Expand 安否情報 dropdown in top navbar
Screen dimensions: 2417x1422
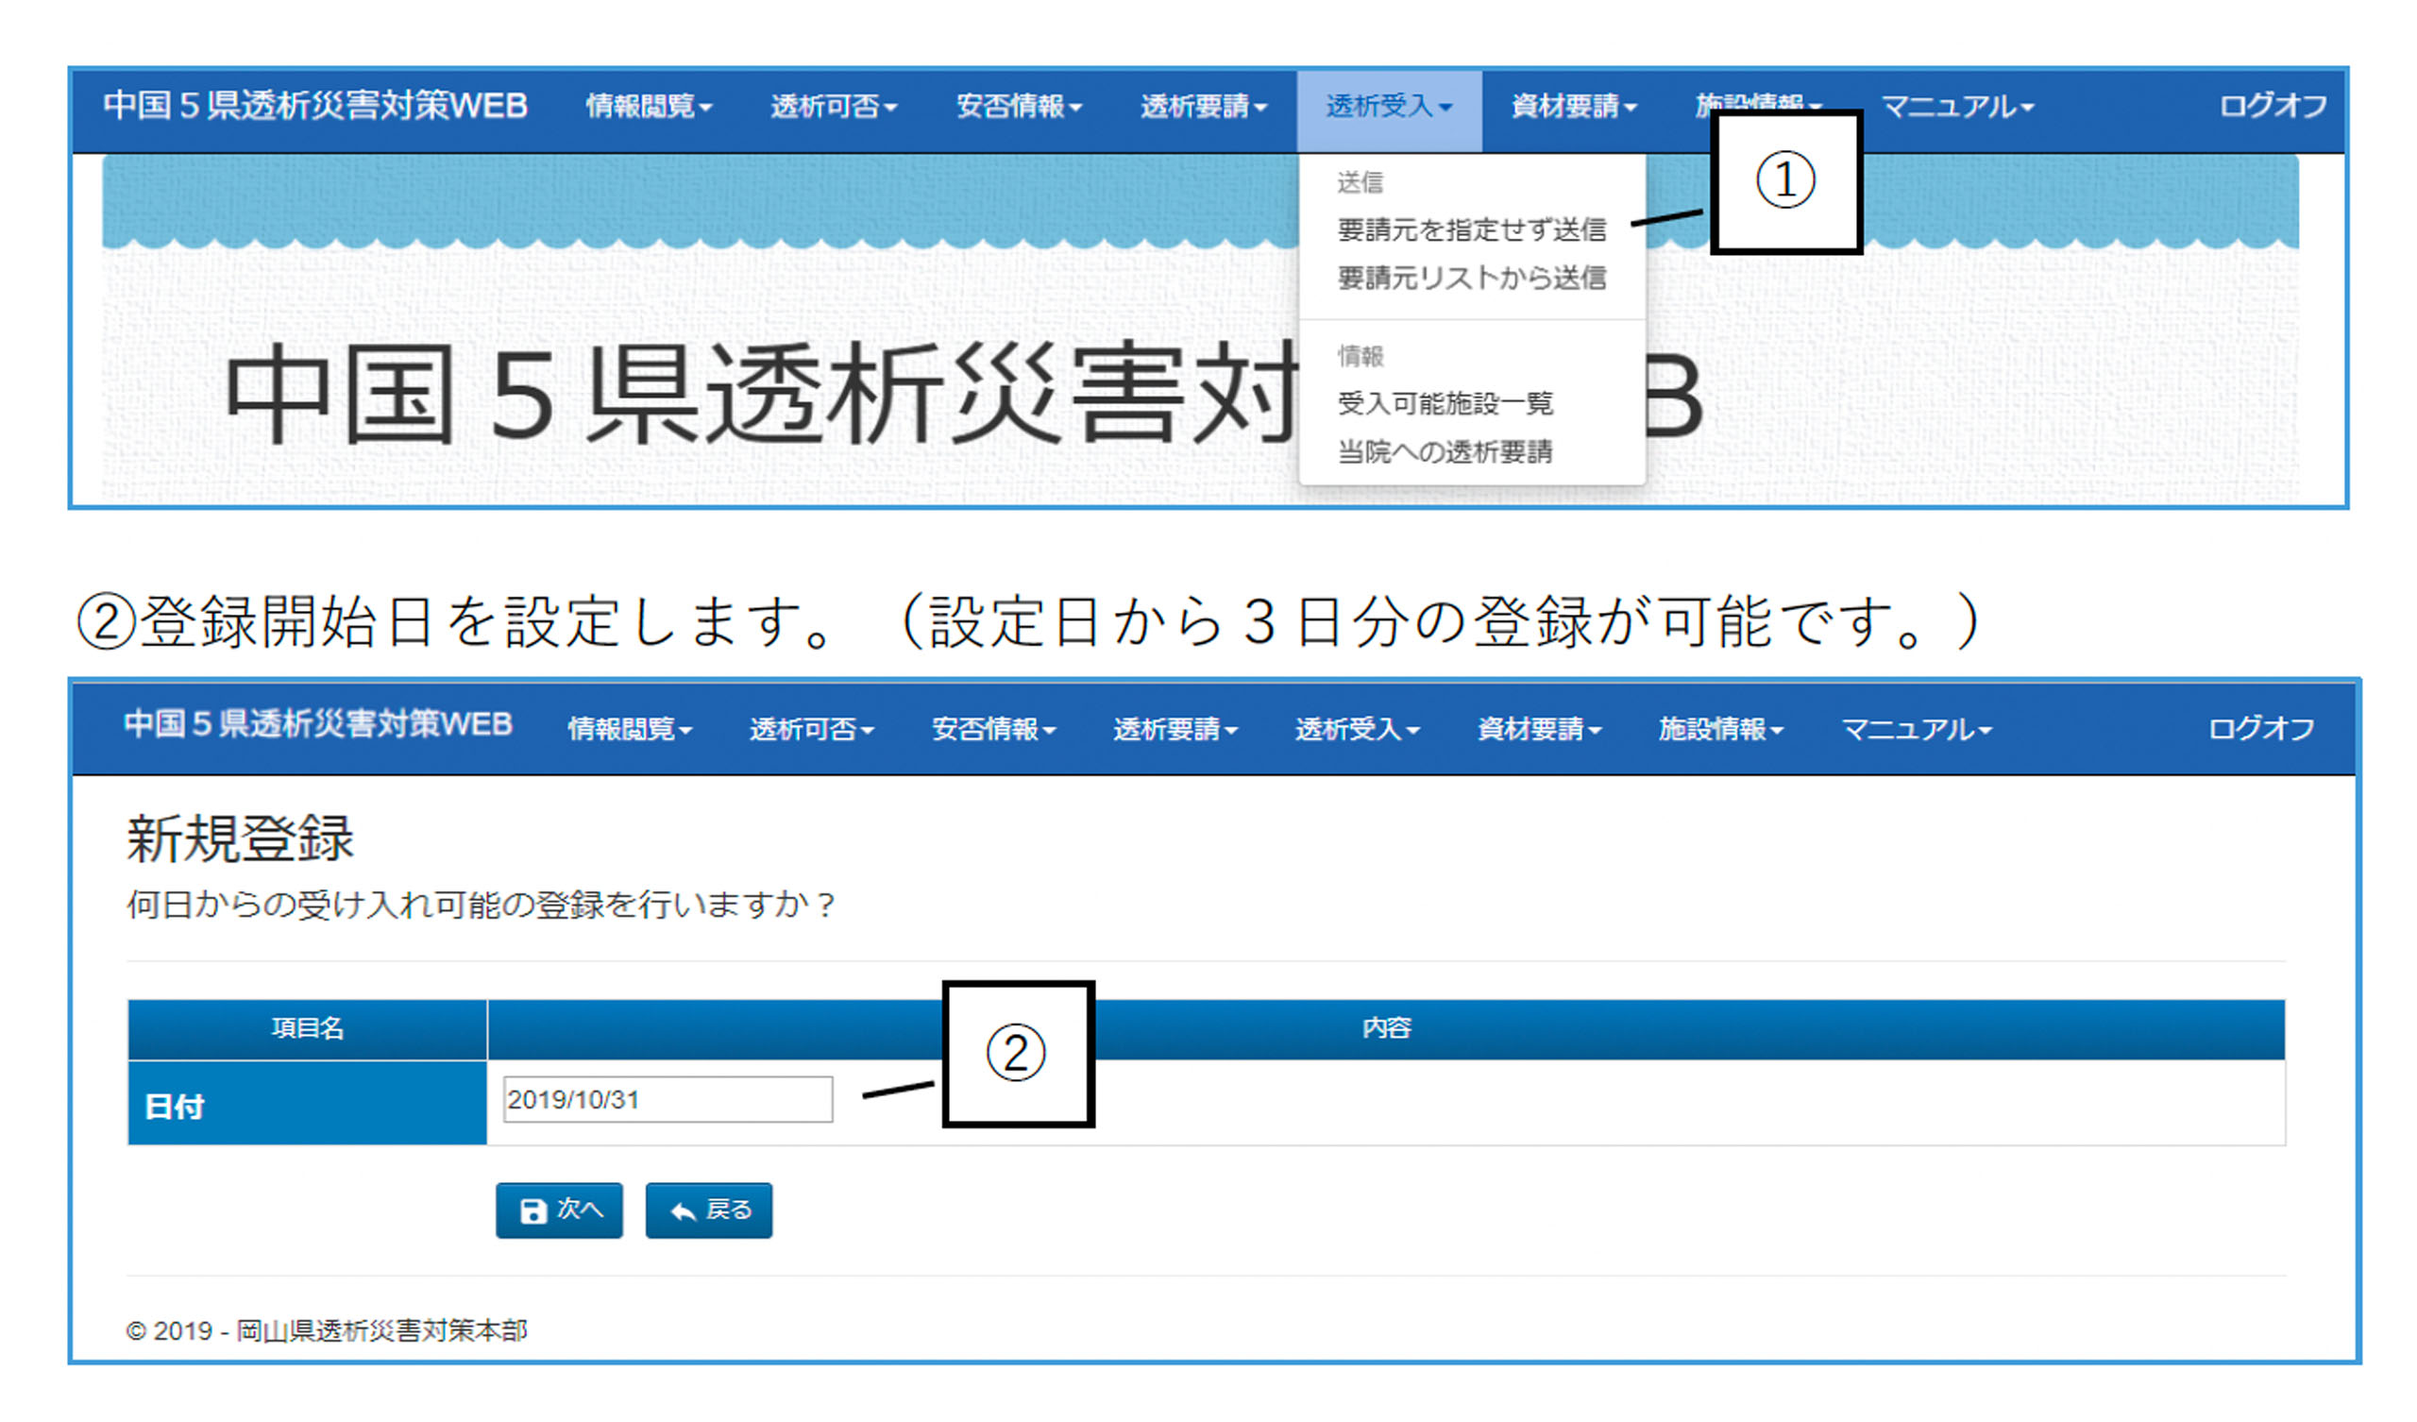(1019, 106)
